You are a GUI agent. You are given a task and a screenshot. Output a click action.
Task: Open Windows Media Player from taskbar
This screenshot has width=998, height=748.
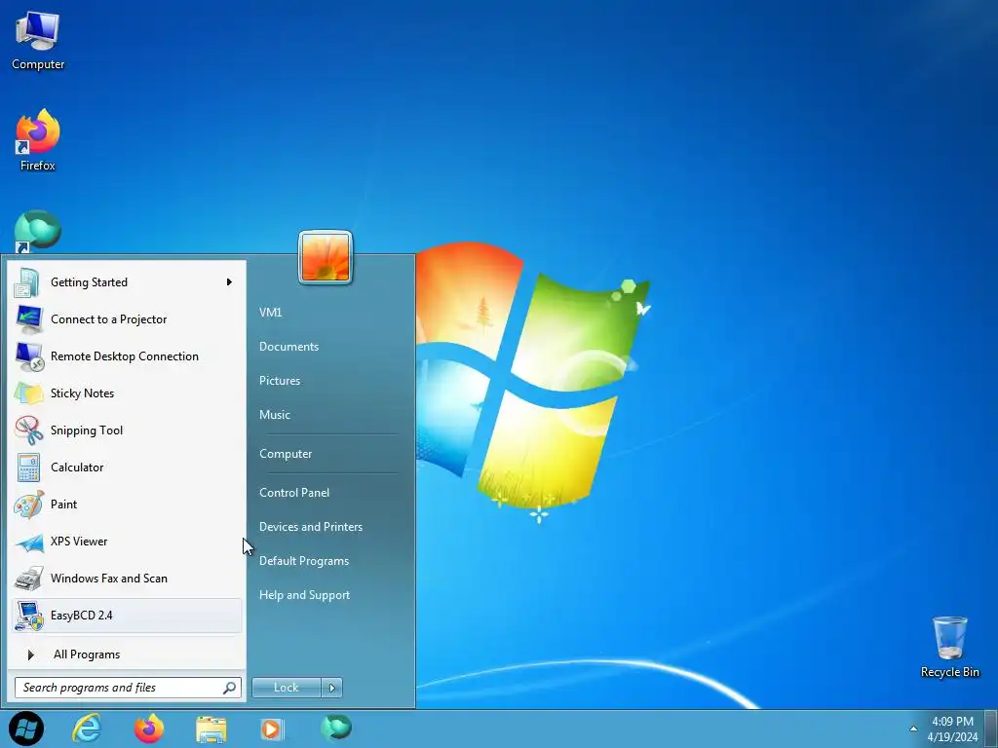point(273,729)
